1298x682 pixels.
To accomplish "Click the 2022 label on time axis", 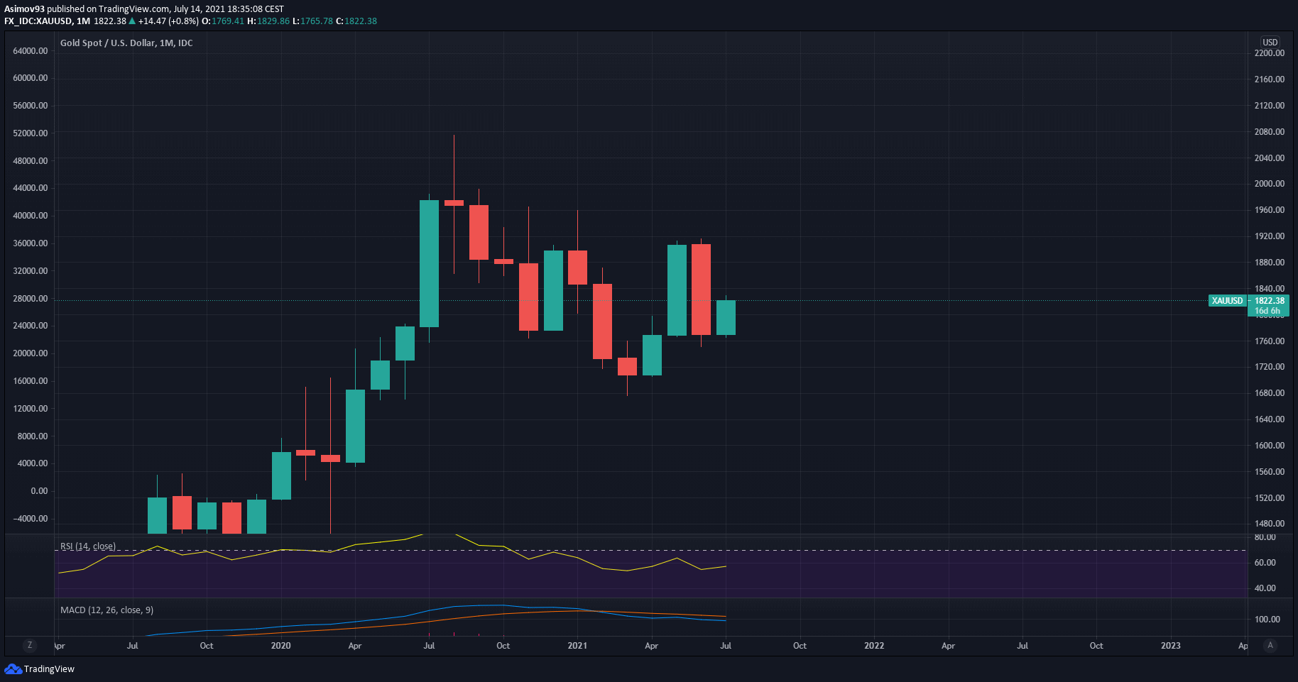I will [x=874, y=646].
